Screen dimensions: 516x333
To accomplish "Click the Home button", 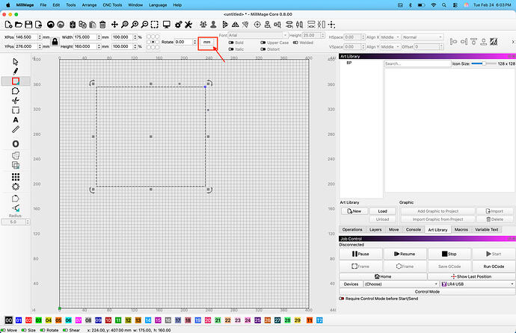I will point(383,276).
